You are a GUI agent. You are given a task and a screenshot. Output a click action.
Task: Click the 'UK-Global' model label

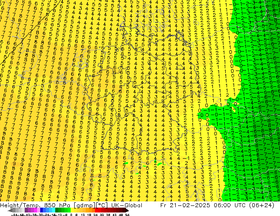[x=127, y=205]
